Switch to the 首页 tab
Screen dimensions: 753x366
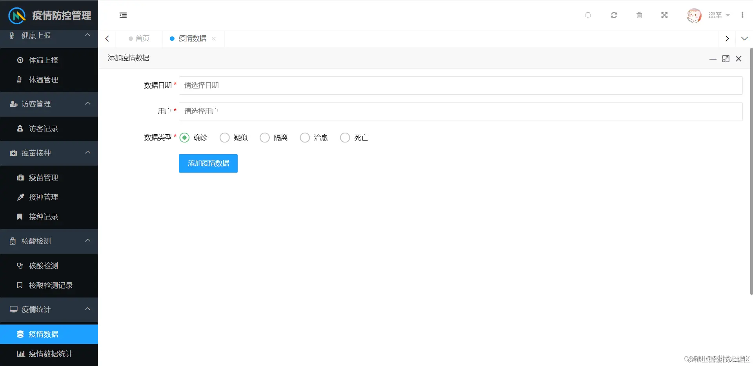coord(139,38)
